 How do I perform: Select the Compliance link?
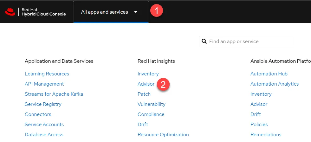[151, 114]
